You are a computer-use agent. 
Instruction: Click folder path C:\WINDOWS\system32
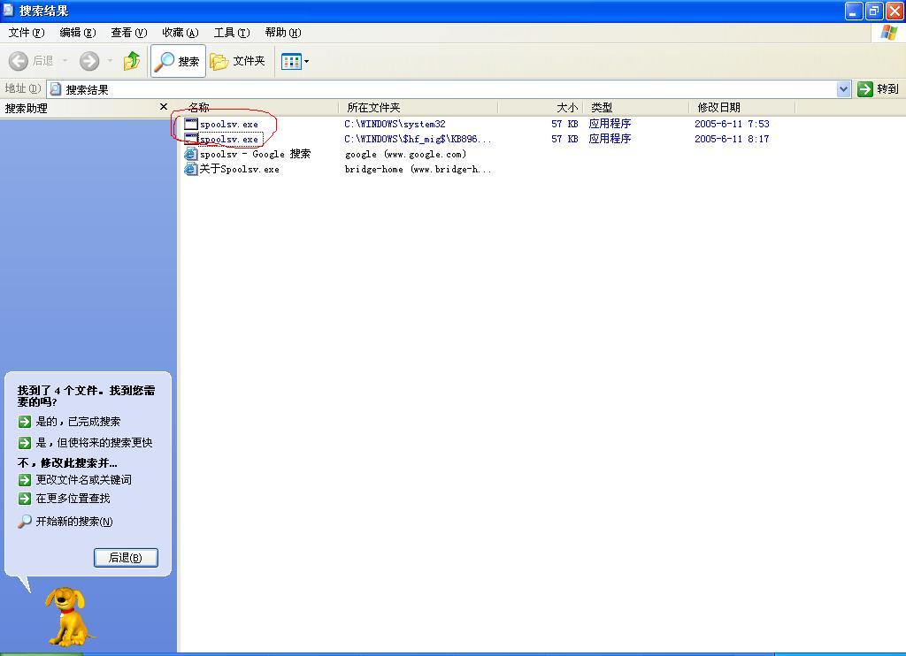point(395,124)
